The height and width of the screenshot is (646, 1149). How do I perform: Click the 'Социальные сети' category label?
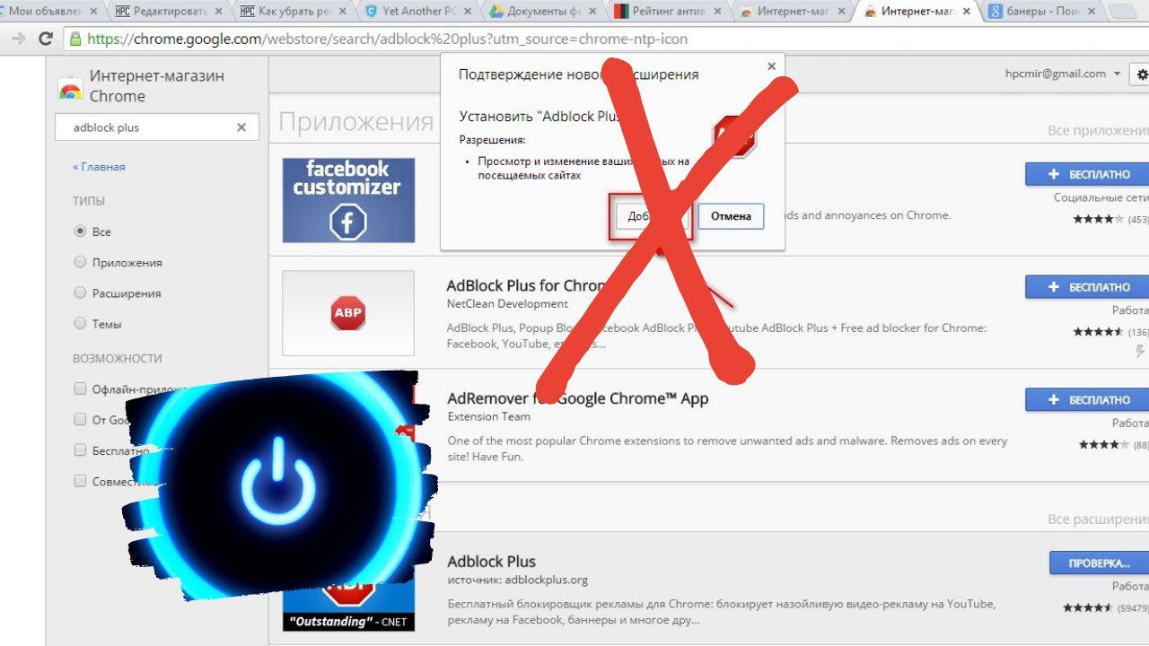[1101, 197]
